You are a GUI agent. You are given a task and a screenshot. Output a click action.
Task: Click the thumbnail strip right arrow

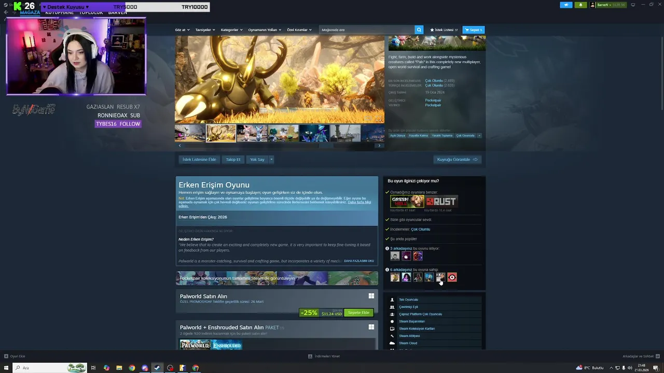379,146
